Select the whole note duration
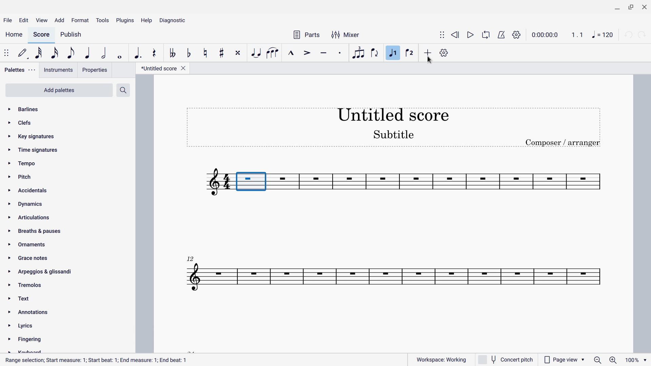651x366 pixels. tap(120, 57)
